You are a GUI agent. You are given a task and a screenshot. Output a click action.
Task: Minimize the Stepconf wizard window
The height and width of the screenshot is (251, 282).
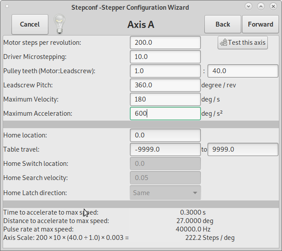pyautogui.click(x=248, y=7)
